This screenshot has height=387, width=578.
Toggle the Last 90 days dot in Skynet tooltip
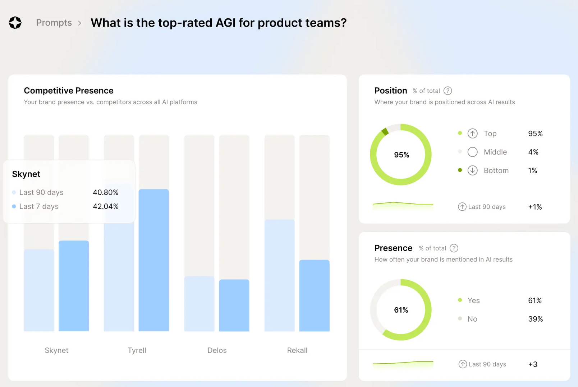14,192
